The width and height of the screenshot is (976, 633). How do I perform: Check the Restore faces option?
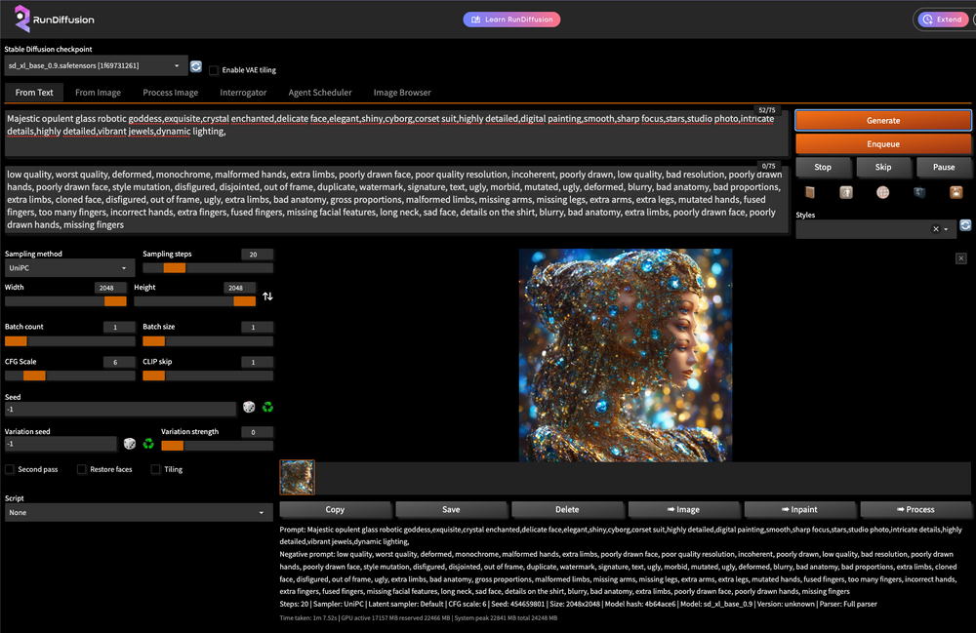pos(82,469)
